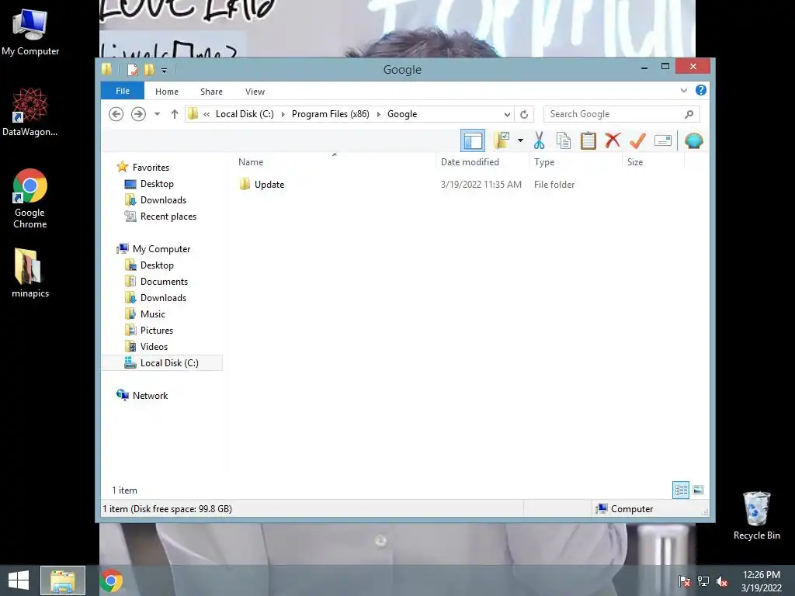This screenshot has width=795, height=596.
Task: Open the address bar history dropdown
Action: pyautogui.click(x=506, y=114)
